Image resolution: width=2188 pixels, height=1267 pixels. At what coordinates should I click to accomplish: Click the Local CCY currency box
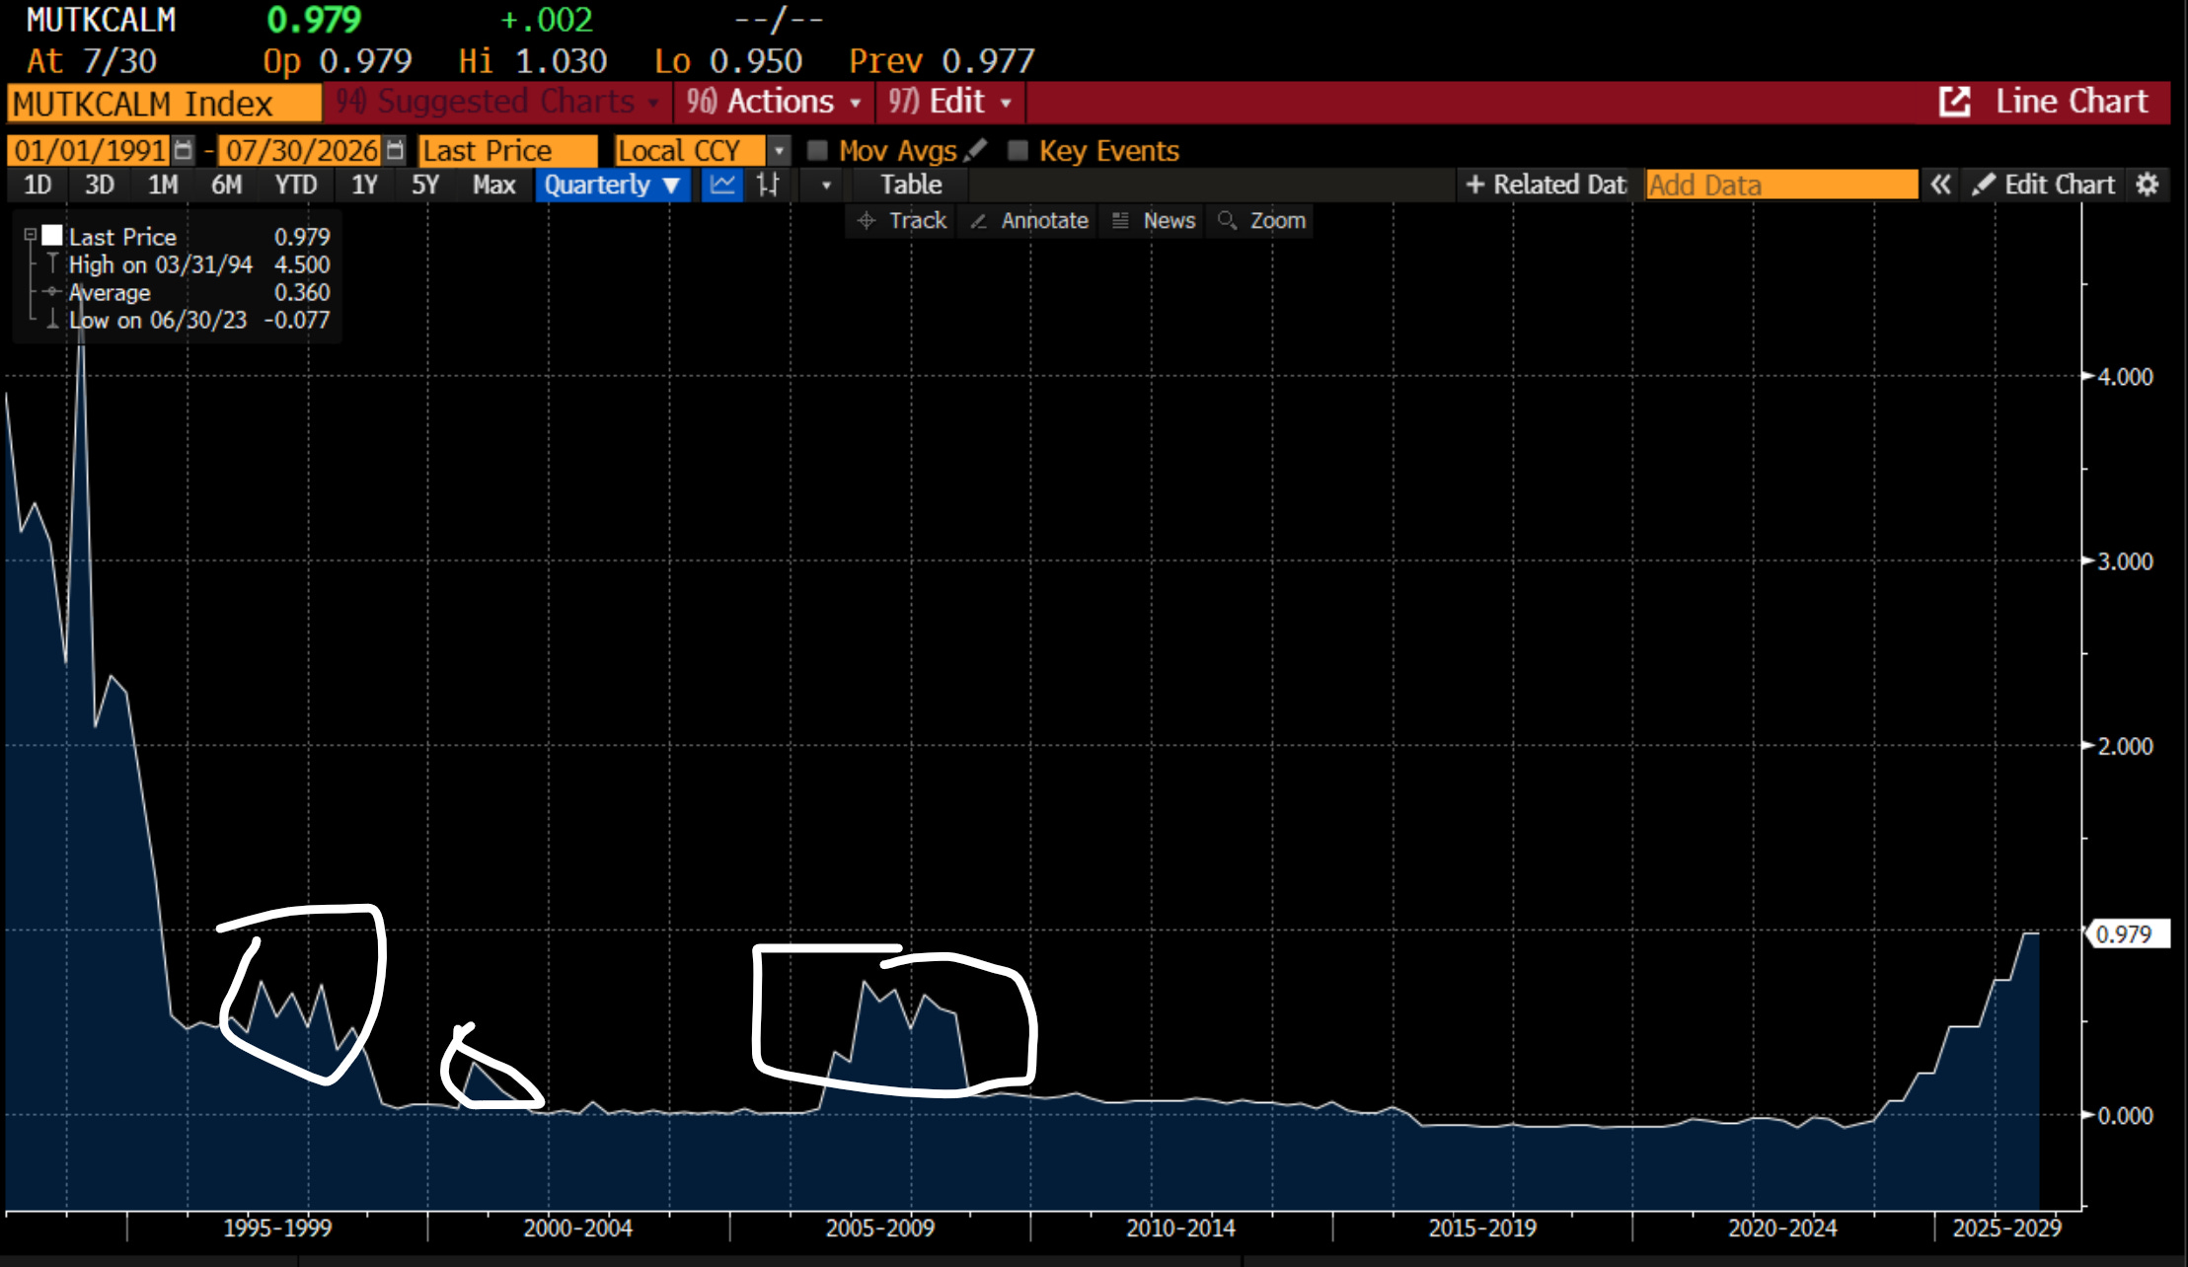(x=689, y=151)
